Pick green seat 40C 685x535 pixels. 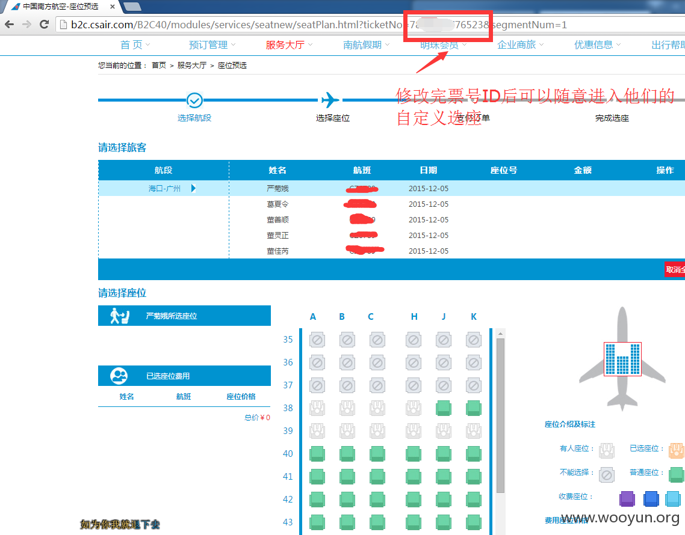pyautogui.click(x=377, y=454)
